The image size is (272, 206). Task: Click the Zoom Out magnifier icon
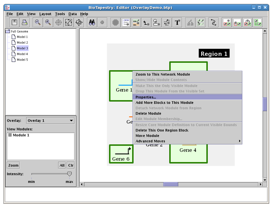point(38,23)
